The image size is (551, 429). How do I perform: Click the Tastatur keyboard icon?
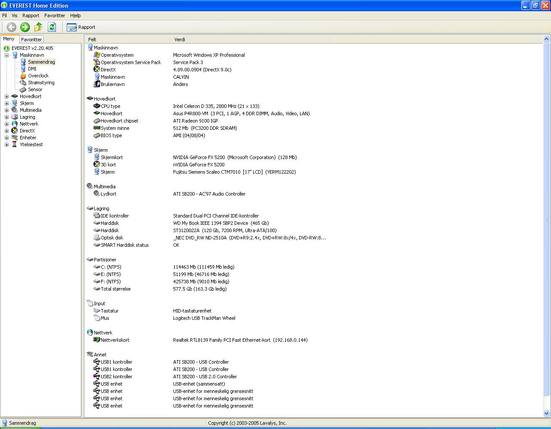[x=97, y=310]
